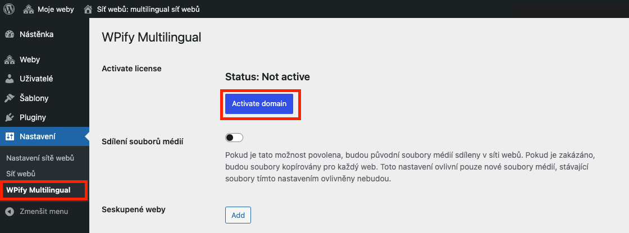Select WPify Multilingual in the sidebar
The width and height of the screenshot is (629, 233).
click(x=39, y=190)
